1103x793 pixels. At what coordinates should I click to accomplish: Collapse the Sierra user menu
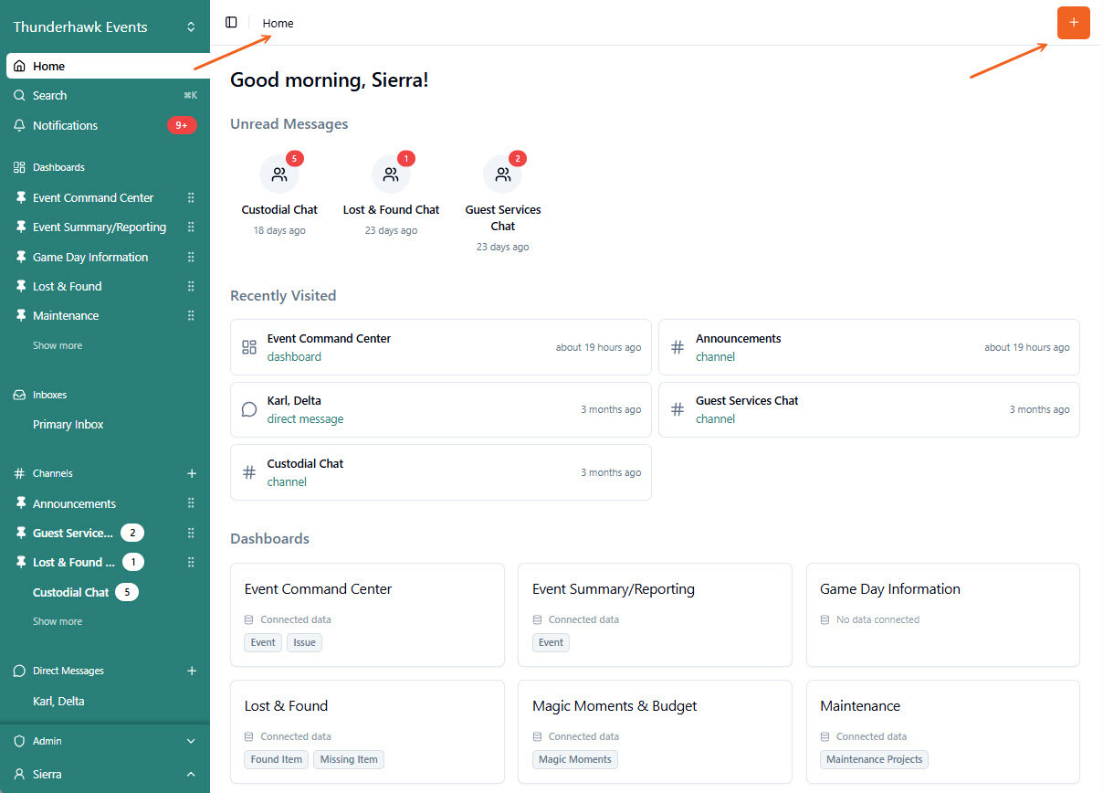(105, 774)
